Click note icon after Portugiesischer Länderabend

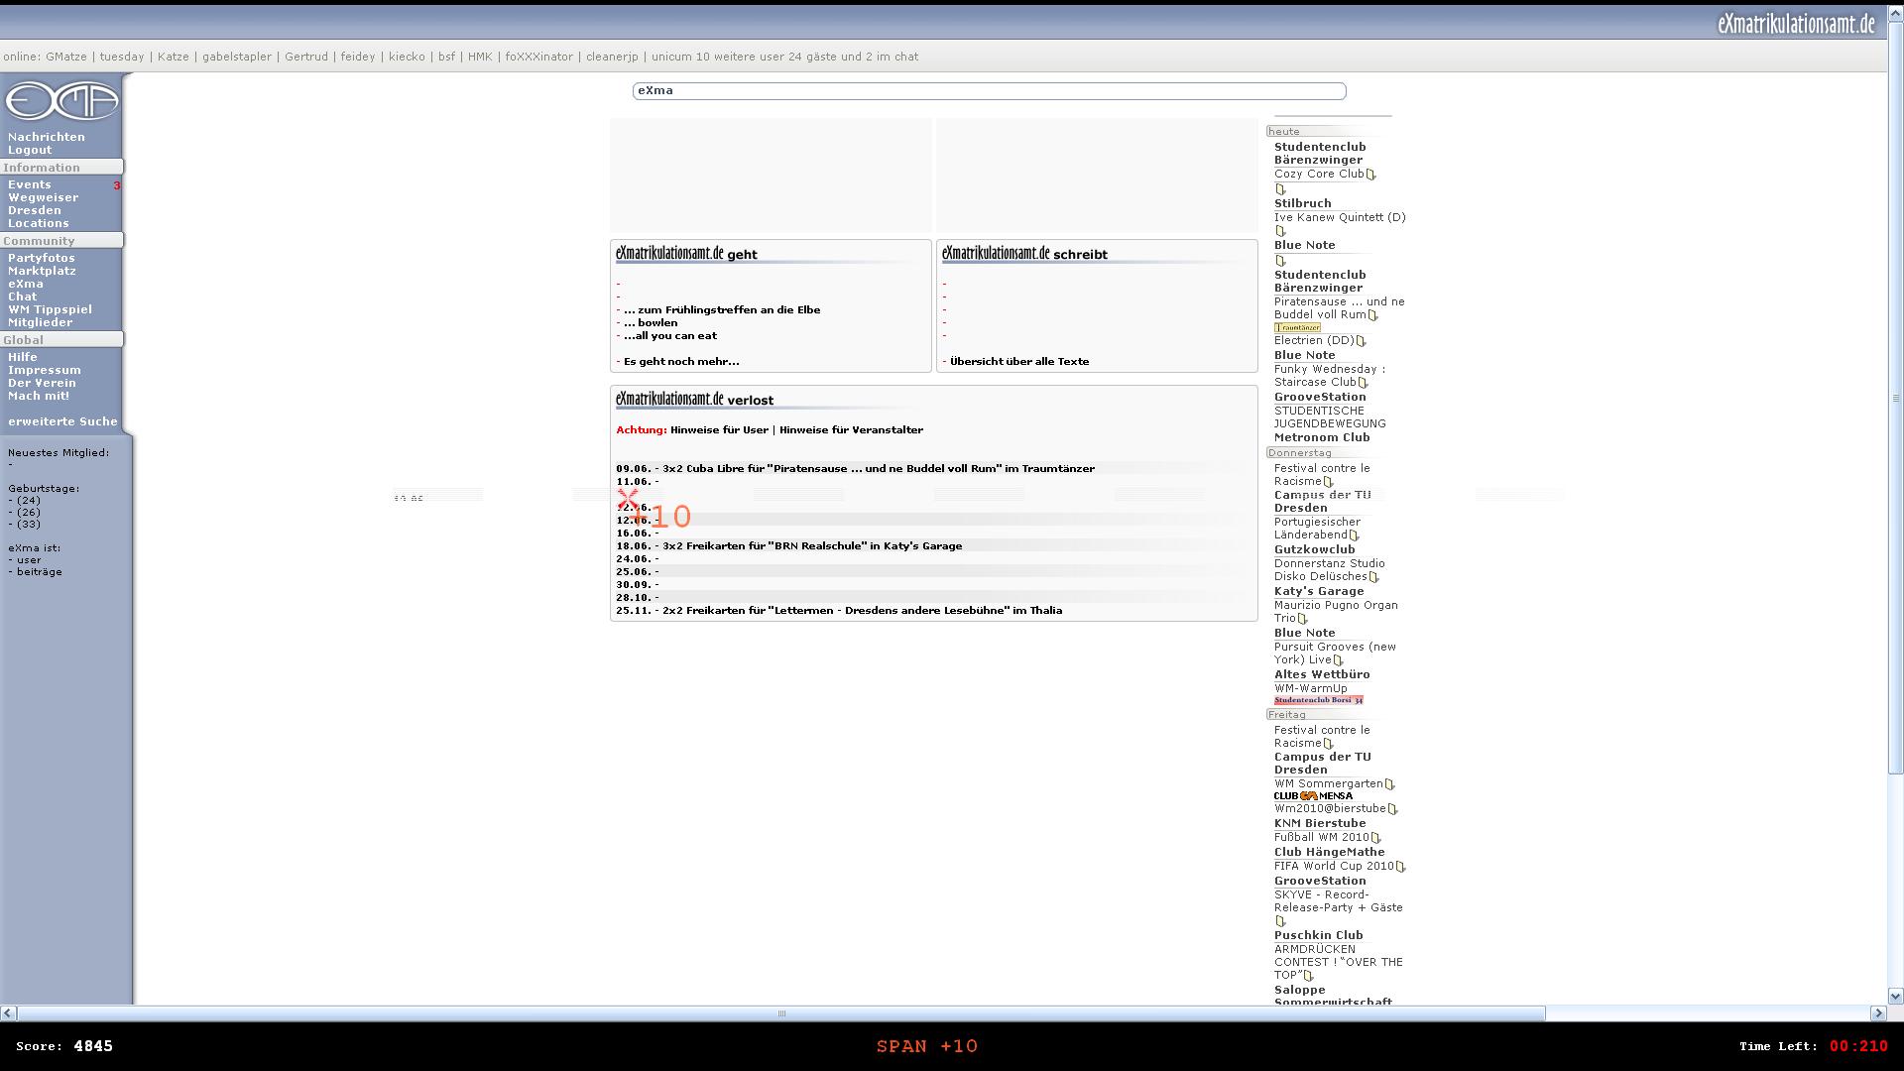[x=1355, y=535]
